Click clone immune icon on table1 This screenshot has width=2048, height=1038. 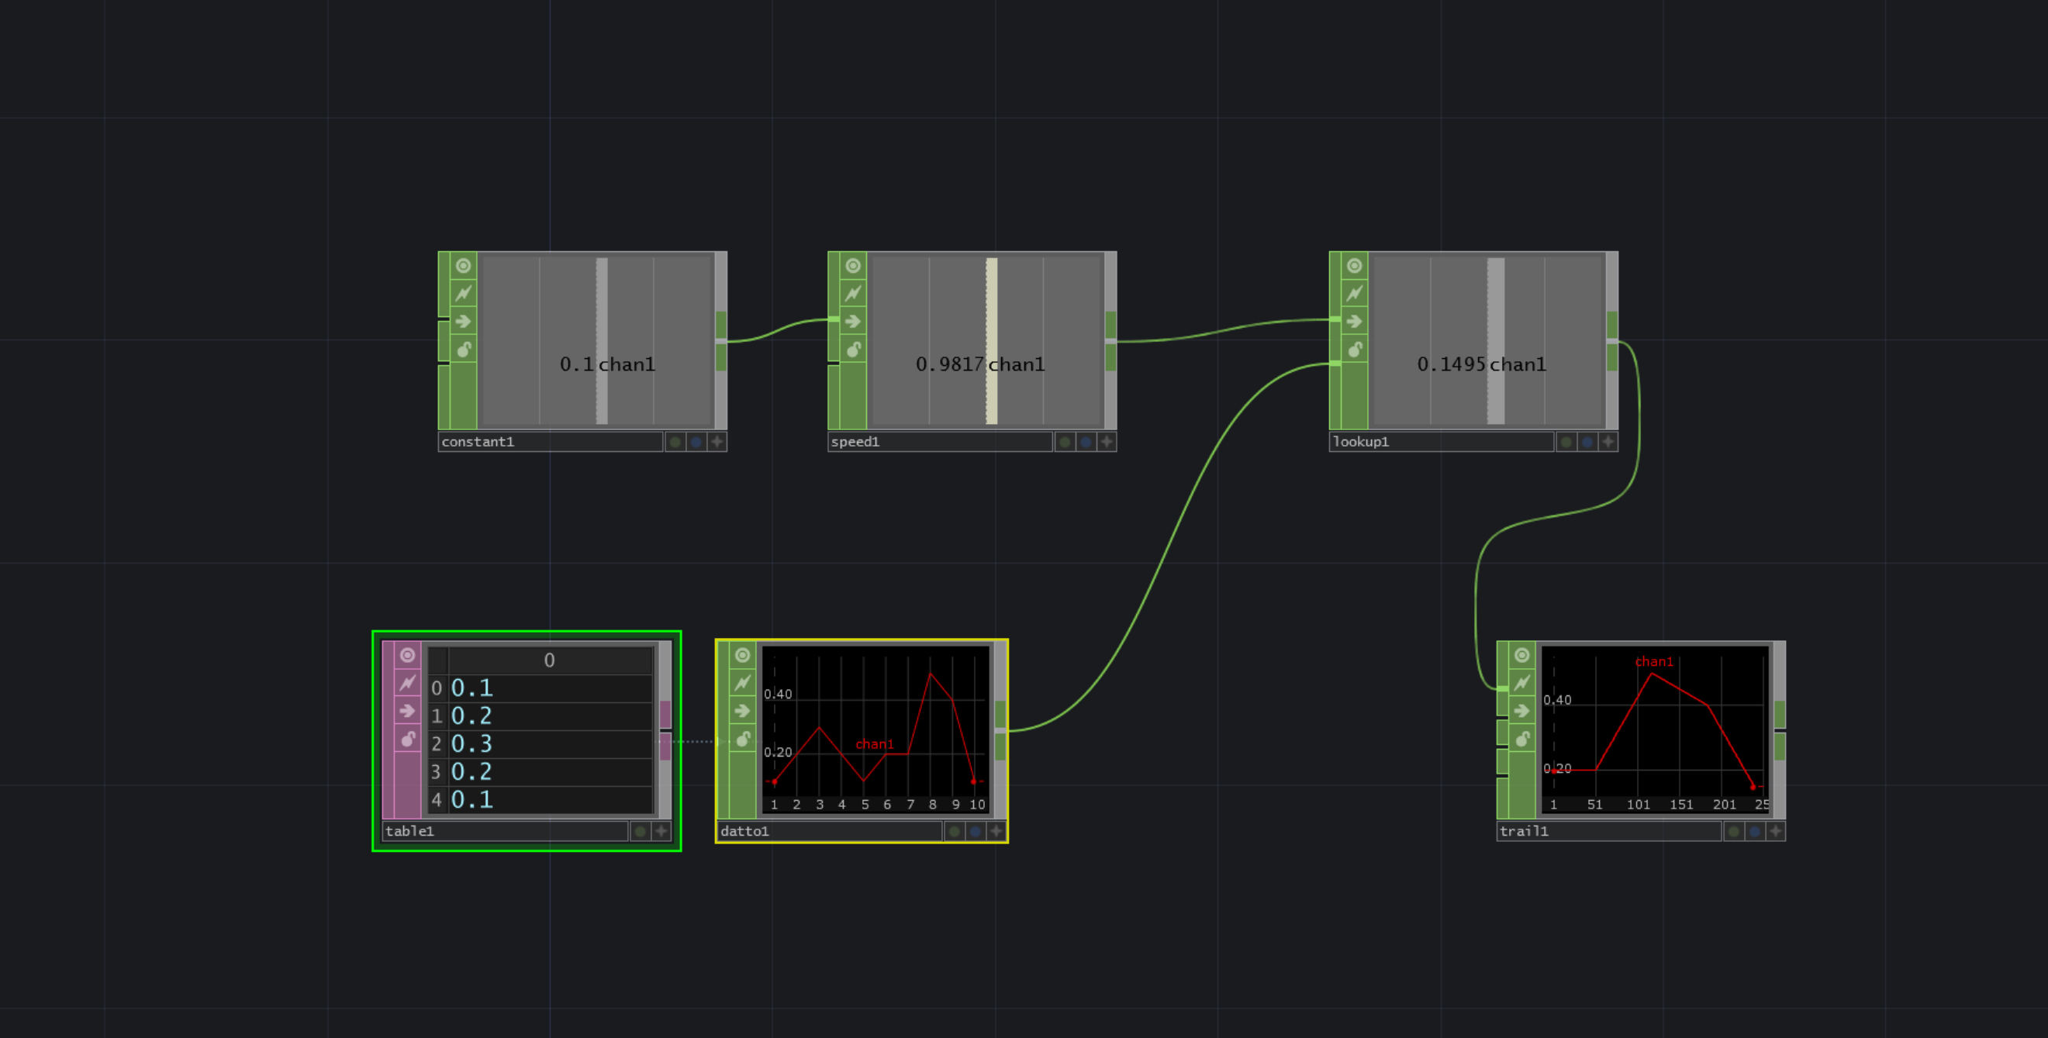coord(408,683)
